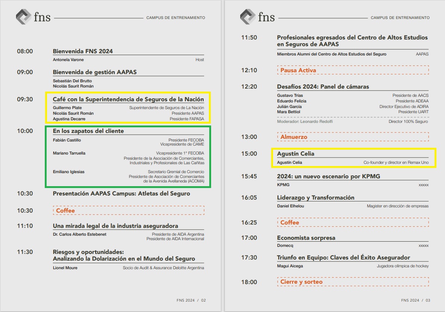Click panelist 'Mara Bettiol'
This screenshot has height=312, width=445.
point(288,112)
